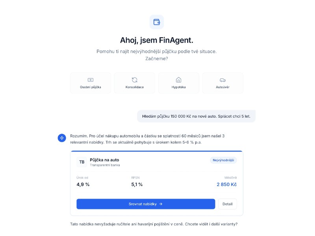Click the monthly payment 2 850 Kč value
This screenshot has width=315, height=236.
pos(225,184)
